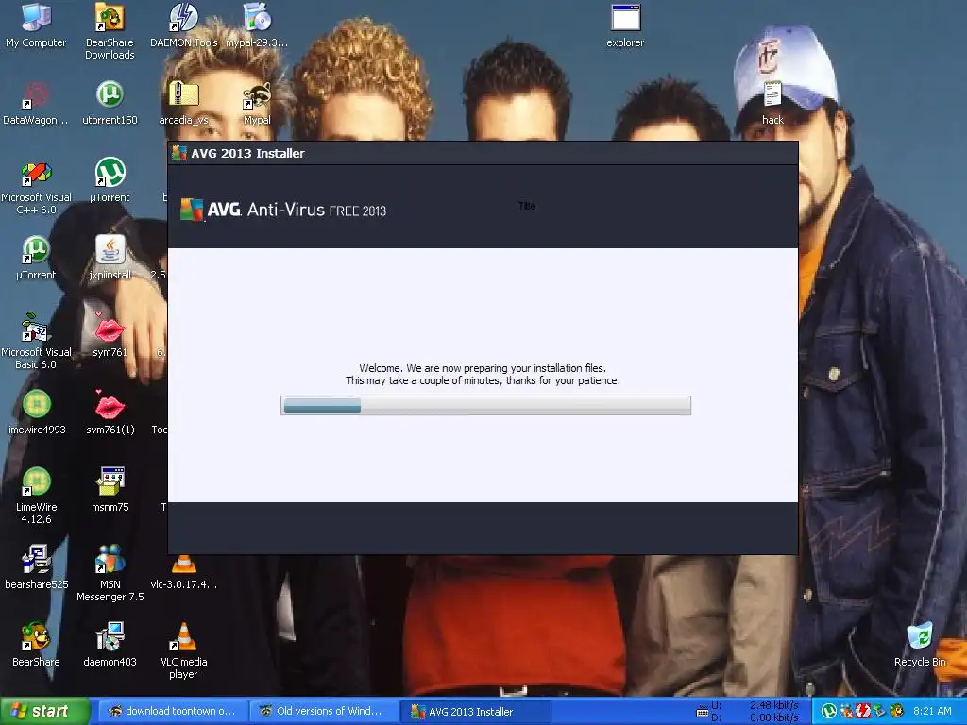This screenshot has width=967, height=725.
Task: Select the limewire4993 installer icon
Action: [36, 412]
